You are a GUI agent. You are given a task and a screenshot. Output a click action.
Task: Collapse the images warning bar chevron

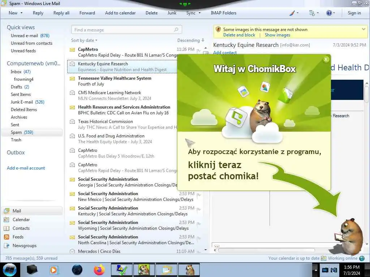(363, 29)
